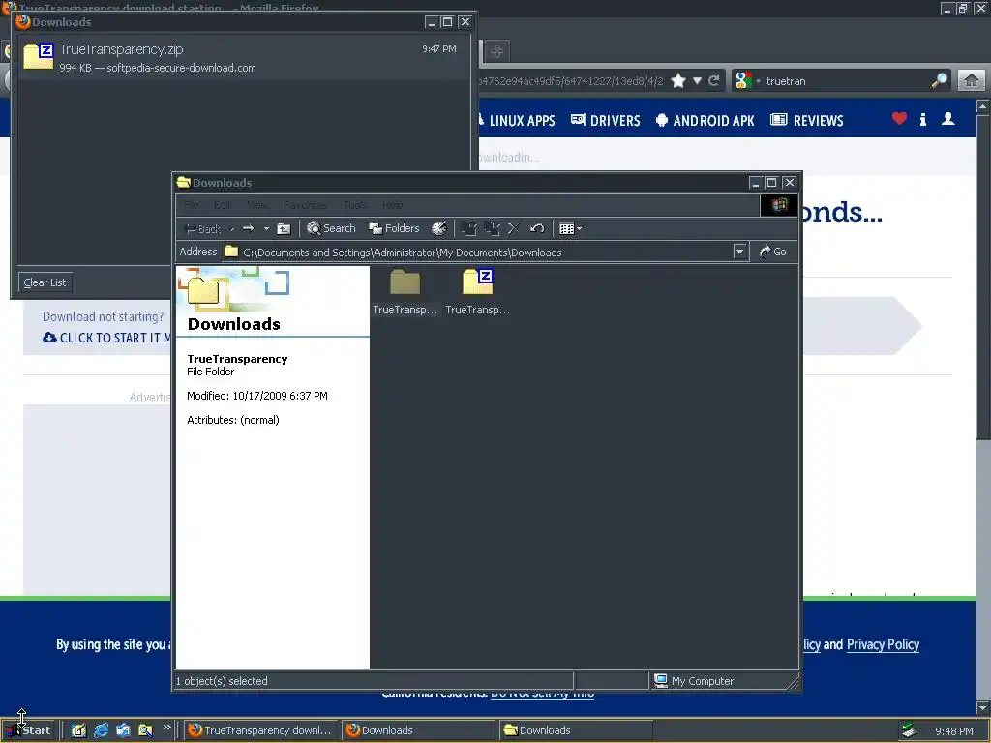991x743 pixels.
Task: Open Help menu in Explorer window
Action: 393,205
